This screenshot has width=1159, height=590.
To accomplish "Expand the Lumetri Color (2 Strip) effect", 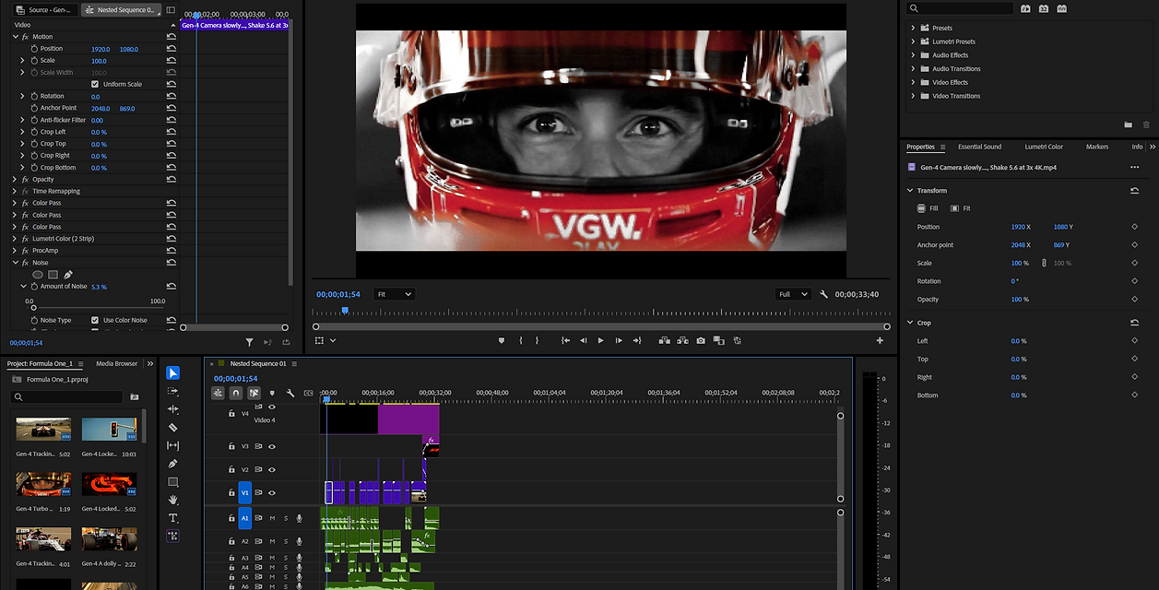I will click(x=16, y=239).
